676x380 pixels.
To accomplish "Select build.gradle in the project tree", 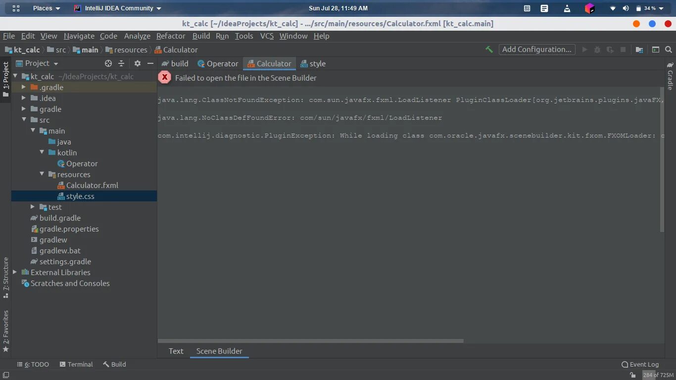I will click(55, 218).
